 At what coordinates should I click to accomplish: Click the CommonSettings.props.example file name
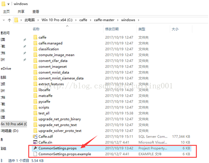click(x=65, y=154)
